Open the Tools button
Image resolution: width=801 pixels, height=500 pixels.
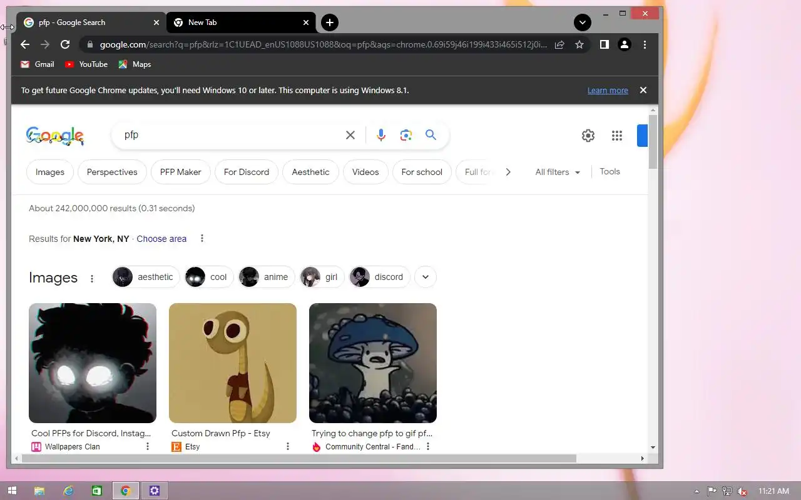click(x=610, y=171)
